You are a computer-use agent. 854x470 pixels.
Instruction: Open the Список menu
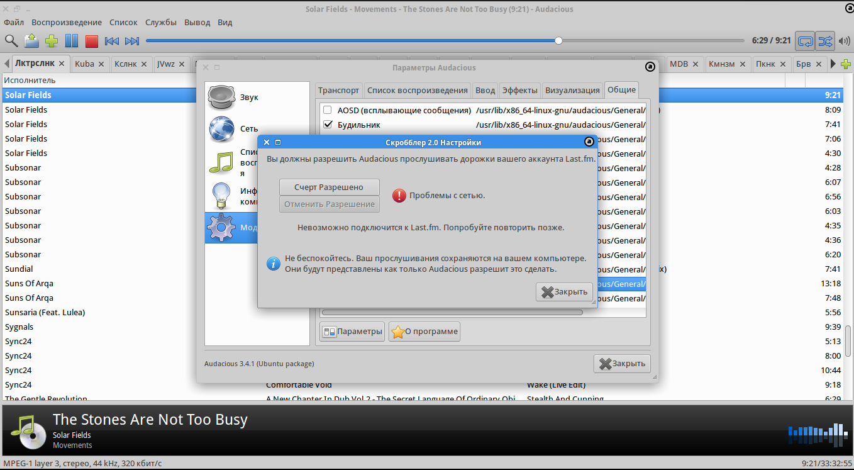[x=123, y=22]
